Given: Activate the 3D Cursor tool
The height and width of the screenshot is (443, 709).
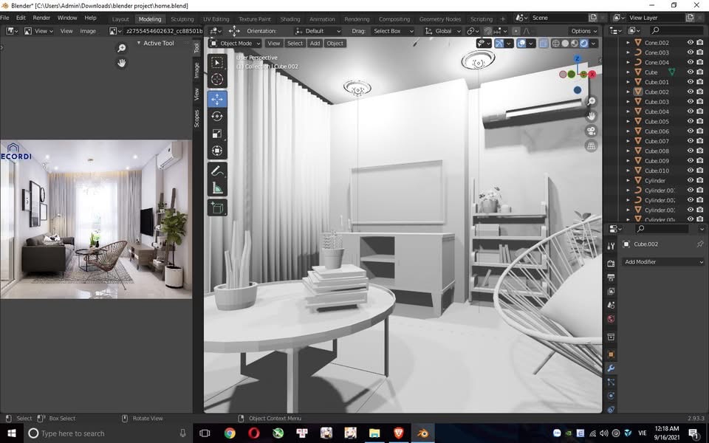Looking at the screenshot, I should point(217,80).
